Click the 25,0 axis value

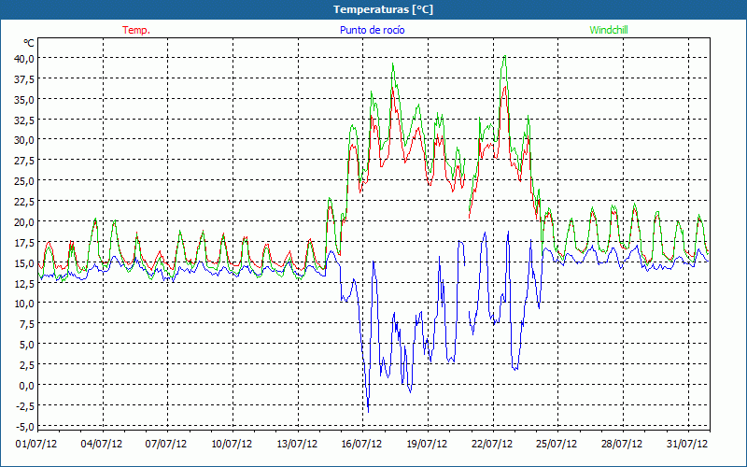coord(25,180)
